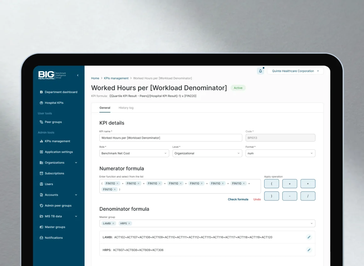Switch to the History log tab

click(x=126, y=108)
